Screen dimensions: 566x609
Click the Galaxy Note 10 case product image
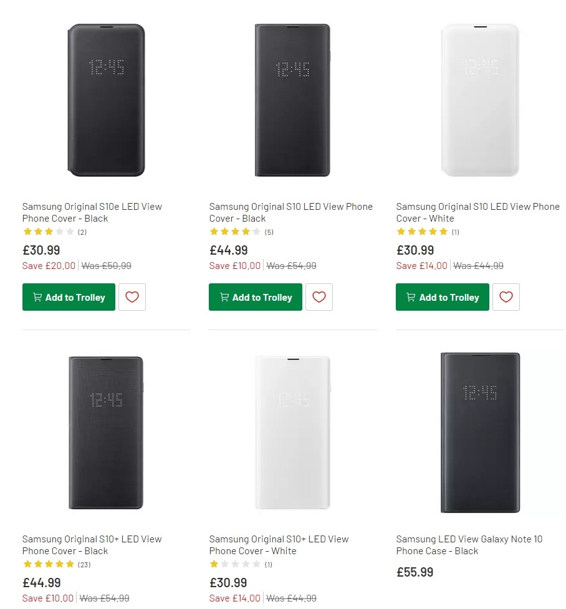coord(480,432)
